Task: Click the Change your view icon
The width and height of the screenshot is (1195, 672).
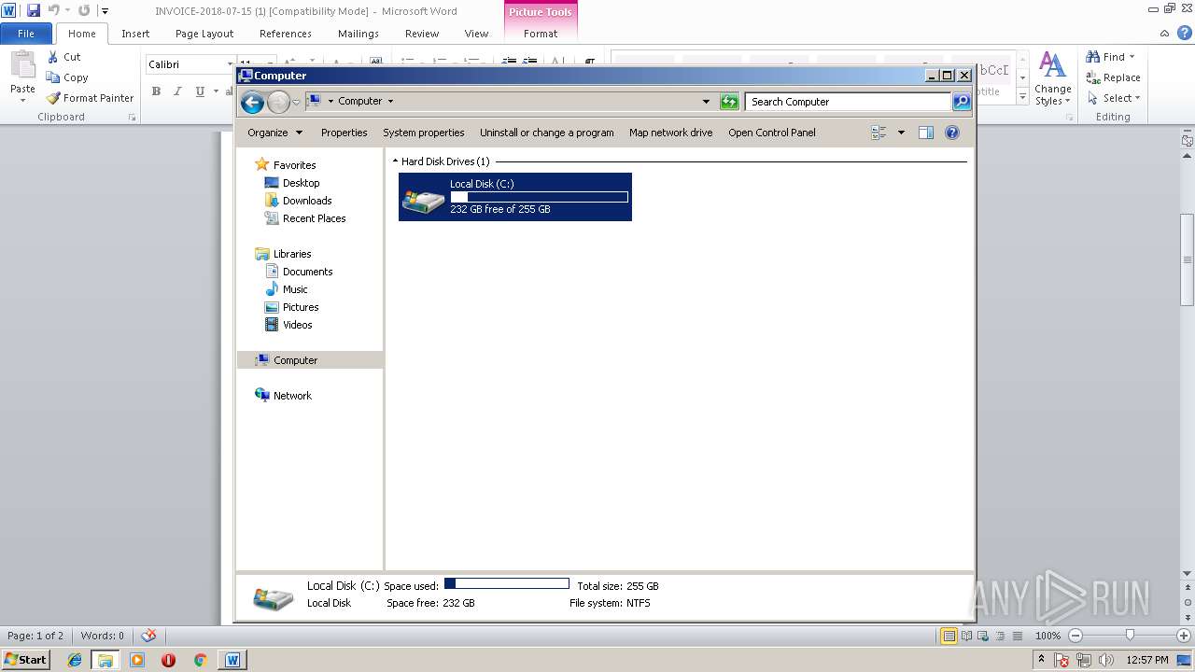Action: [x=879, y=133]
